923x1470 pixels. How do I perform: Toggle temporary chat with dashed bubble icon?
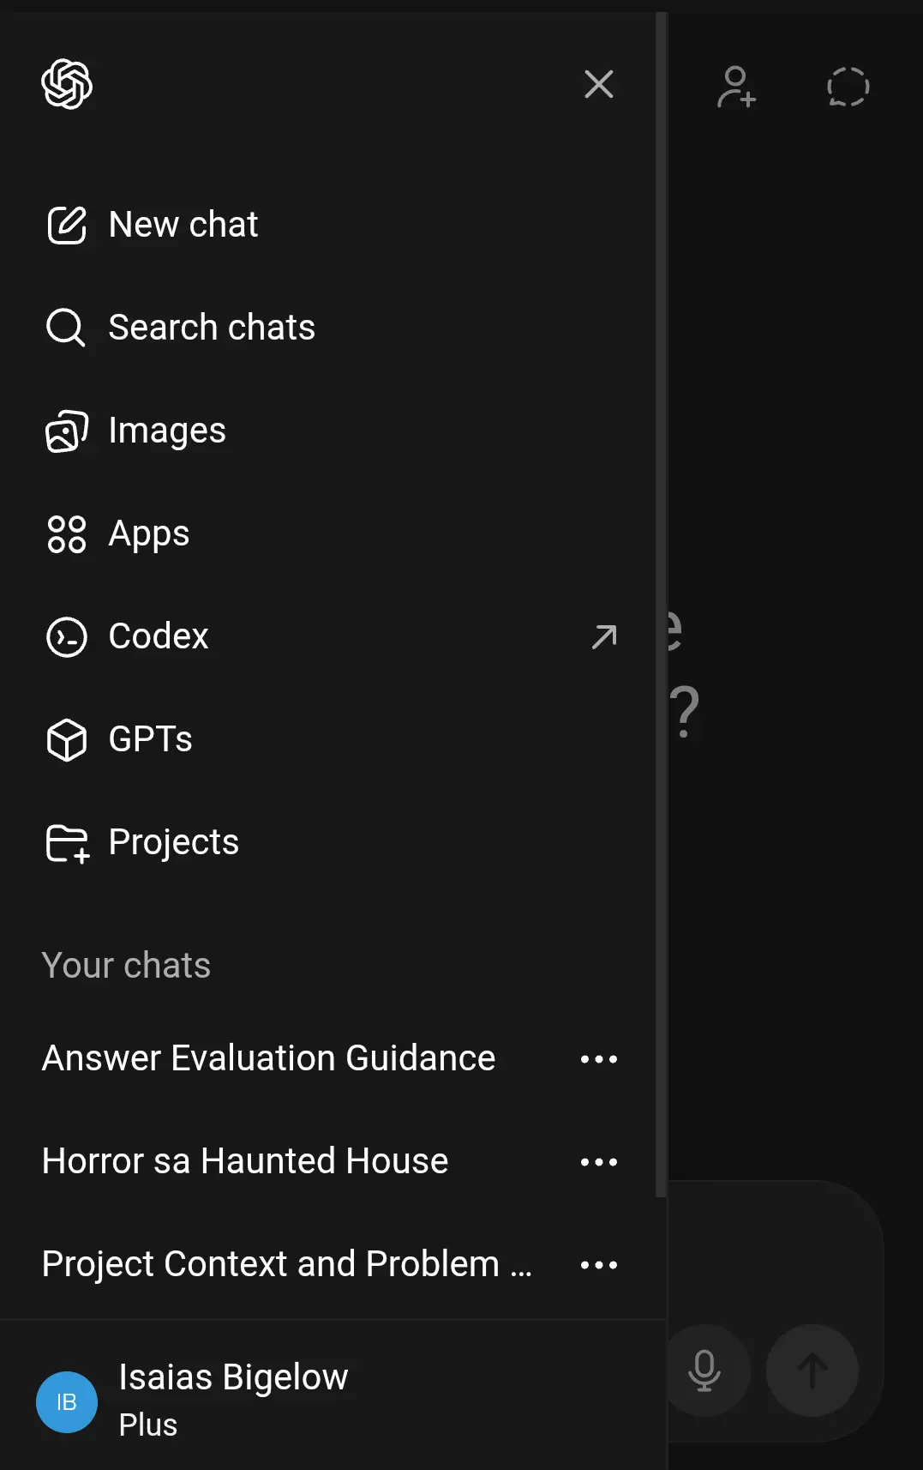(x=848, y=87)
